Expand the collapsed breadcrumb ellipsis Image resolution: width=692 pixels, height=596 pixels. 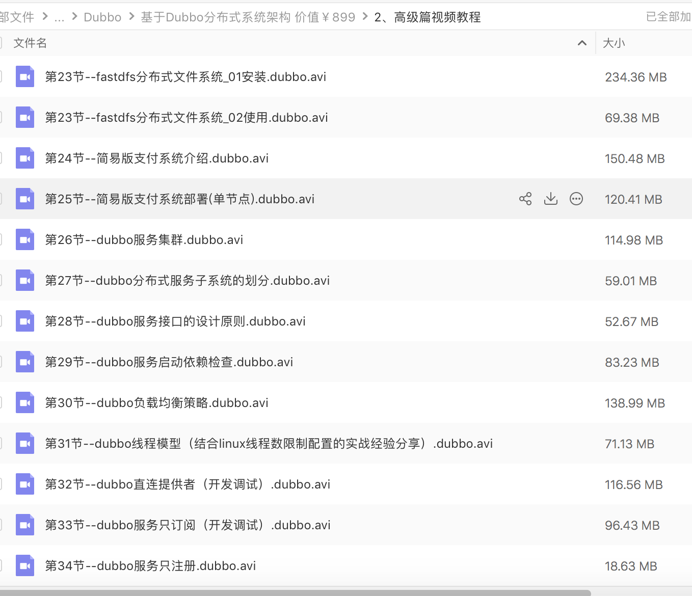pyautogui.click(x=59, y=17)
